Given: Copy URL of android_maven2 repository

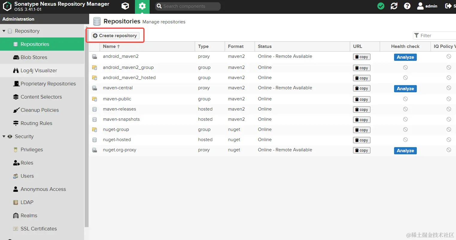Looking at the screenshot, I should (362, 57).
